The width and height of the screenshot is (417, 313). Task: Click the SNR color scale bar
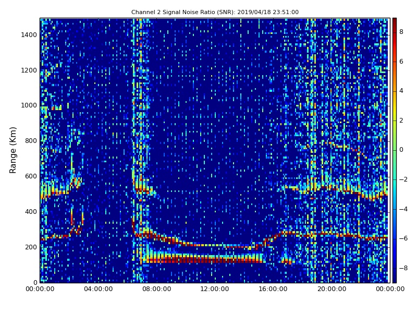(x=395, y=150)
